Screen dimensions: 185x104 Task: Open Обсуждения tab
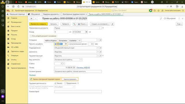pos(34,14)
